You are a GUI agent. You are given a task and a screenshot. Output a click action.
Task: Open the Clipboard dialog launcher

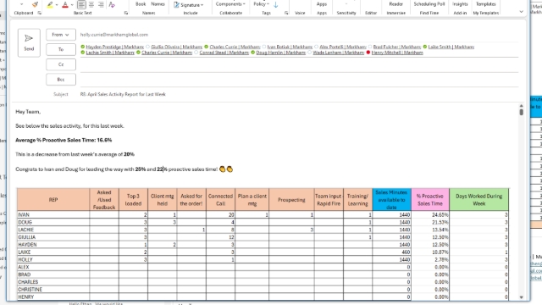tap(40, 14)
